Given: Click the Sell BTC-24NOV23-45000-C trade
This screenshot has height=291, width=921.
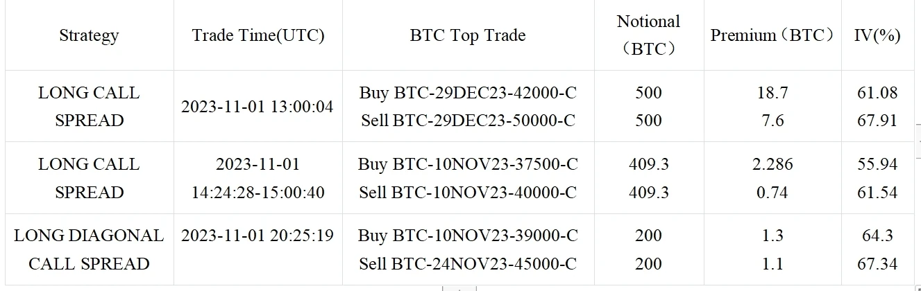Looking at the screenshot, I should [x=468, y=264].
